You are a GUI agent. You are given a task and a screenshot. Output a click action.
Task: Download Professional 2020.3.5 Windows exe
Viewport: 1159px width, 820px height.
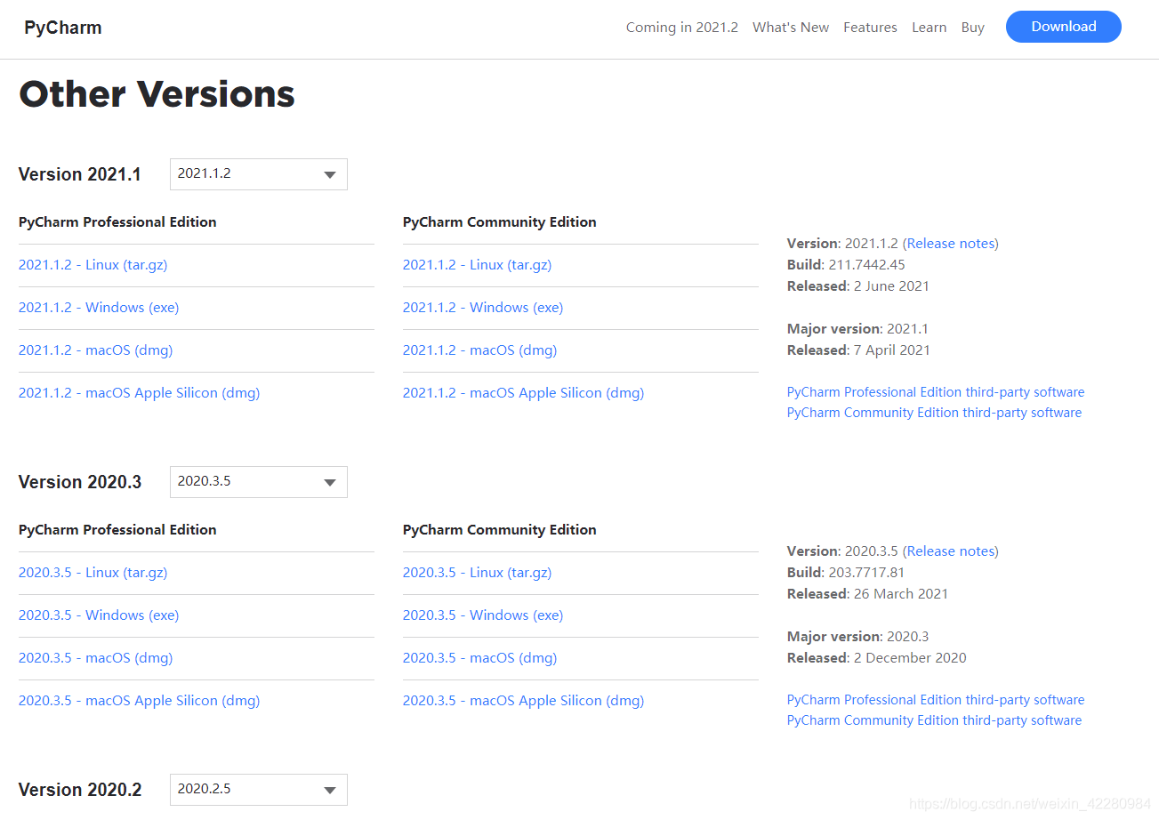point(99,615)
